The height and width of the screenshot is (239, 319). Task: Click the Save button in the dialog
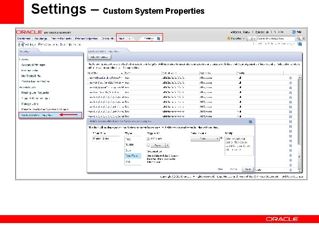[x=248, y=169]
